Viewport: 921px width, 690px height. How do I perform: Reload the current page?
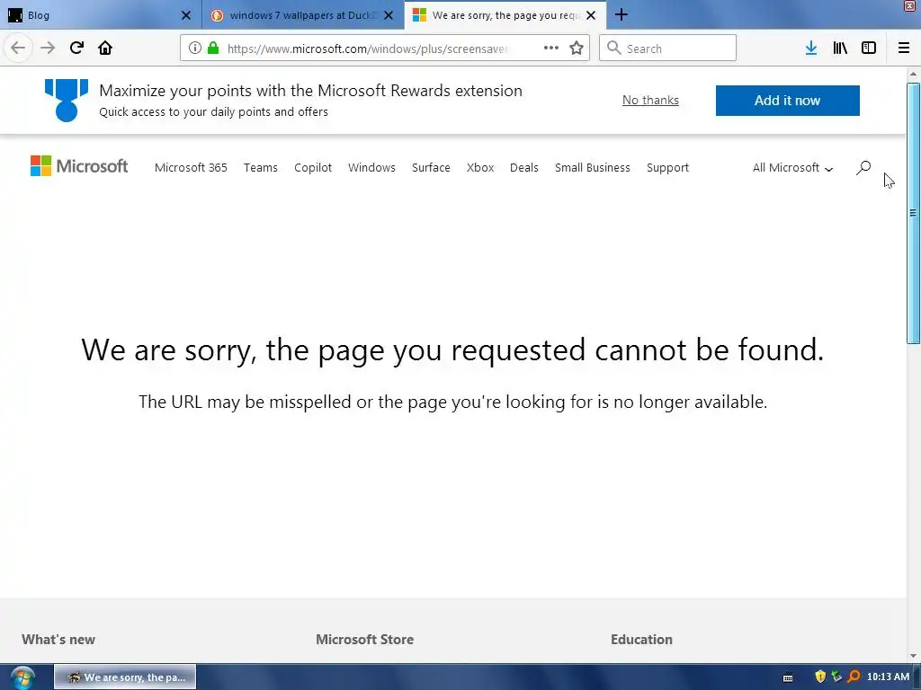click(x=76, y=48)
